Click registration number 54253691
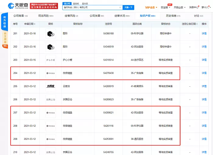This screenshot has width=213, height=155. tap(108, 139)
